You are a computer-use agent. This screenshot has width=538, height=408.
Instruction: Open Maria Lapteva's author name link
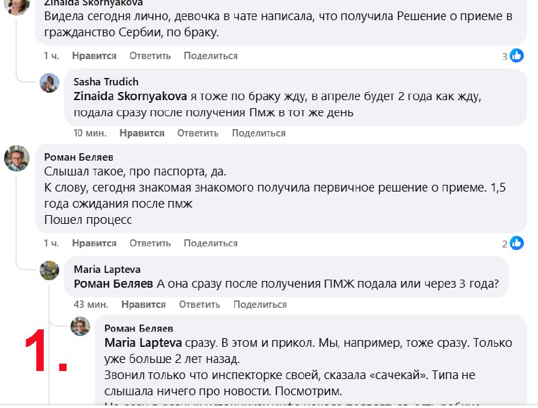tap(108, 270)
